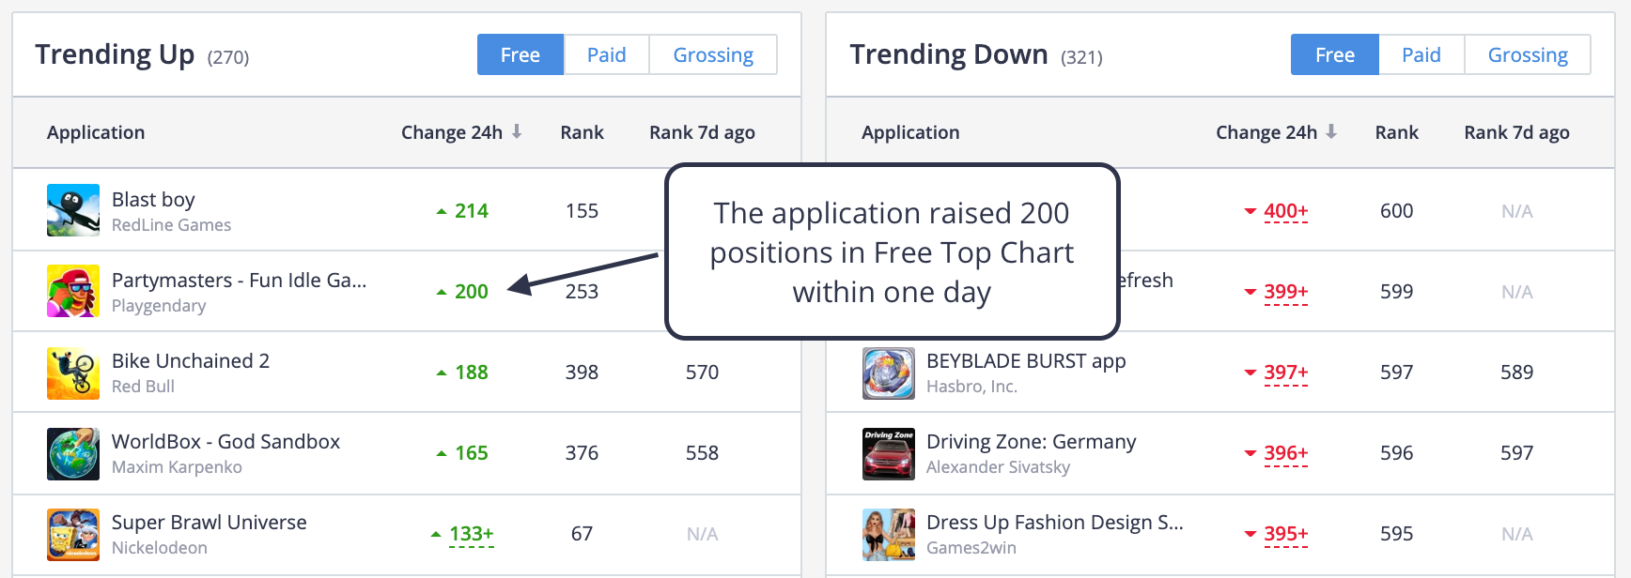Viewport: 1631px width, 578px height.
Task: Sort Trending Down by Change 24h arrow
Action: (1331, 132)
